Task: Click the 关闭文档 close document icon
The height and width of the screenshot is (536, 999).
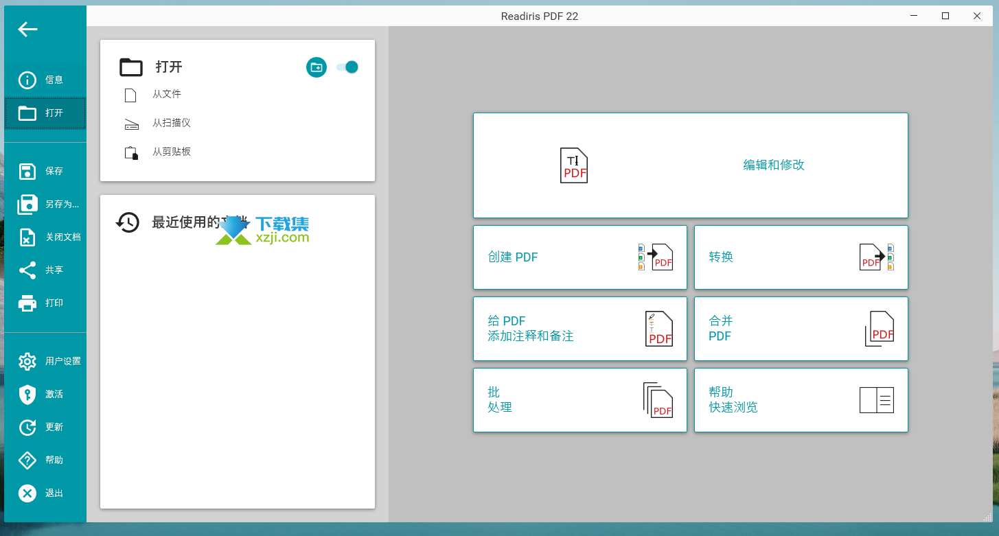Action: pyautogui.click(x=27, y=237)
